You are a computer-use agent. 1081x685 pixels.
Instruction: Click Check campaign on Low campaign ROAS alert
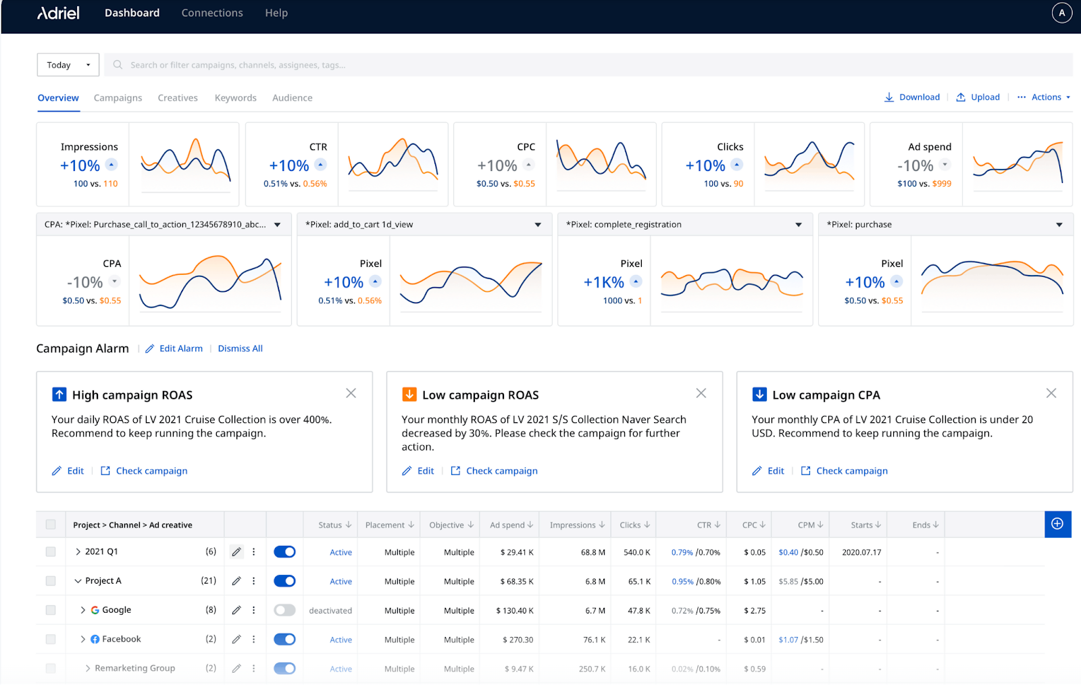[502, 470]
